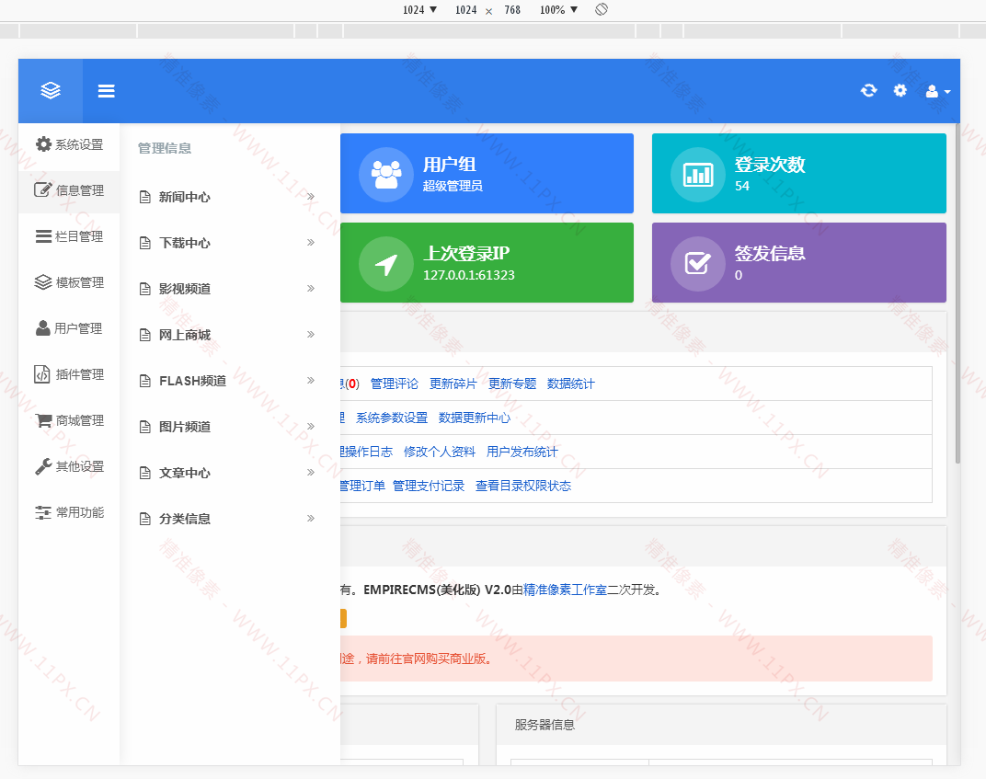The width and height of the screenshot is (986, 779).
Task: Click the 登录次数 card title
Action: (x=771, y=165)
